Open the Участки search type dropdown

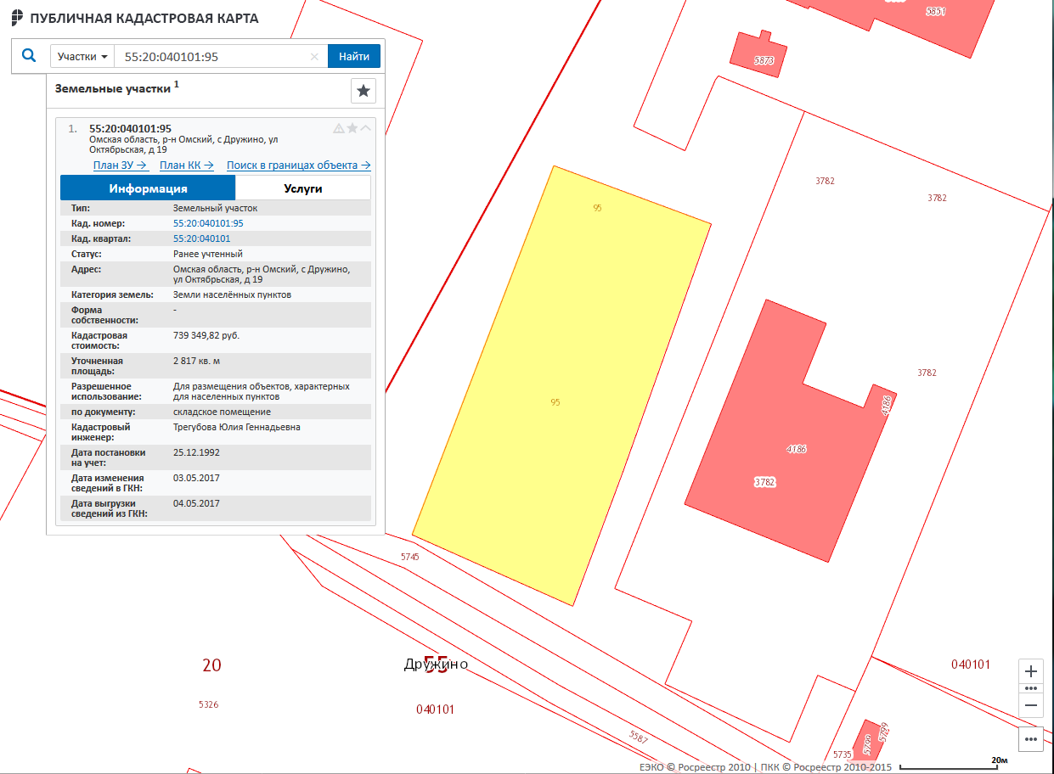point(82,57)
